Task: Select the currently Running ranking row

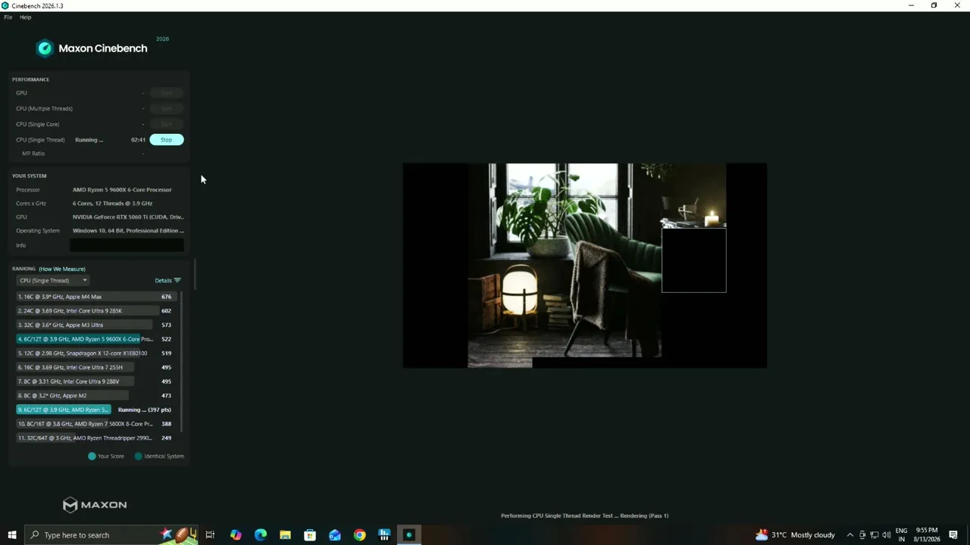Action: click(x=95, y=410)
